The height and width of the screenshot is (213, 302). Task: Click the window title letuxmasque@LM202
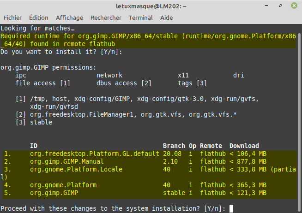[x=151, y=6]
